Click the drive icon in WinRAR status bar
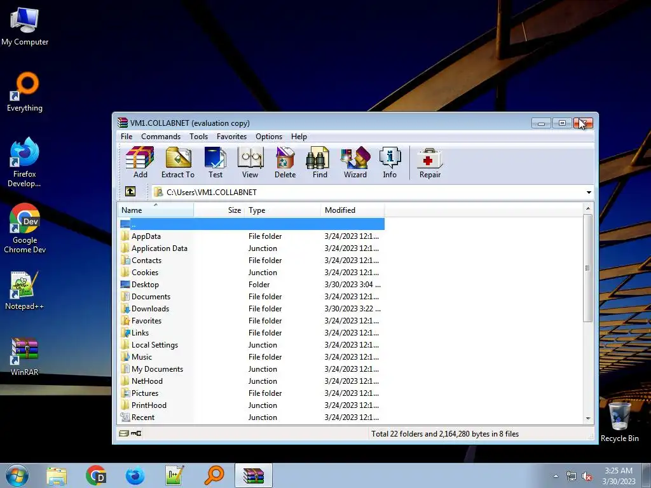 coord(124,433)
